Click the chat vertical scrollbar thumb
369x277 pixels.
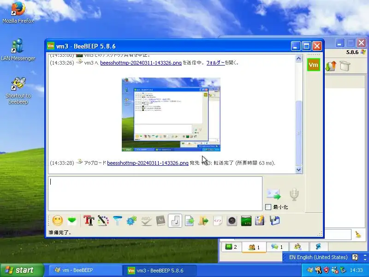(x=298, y=133)
